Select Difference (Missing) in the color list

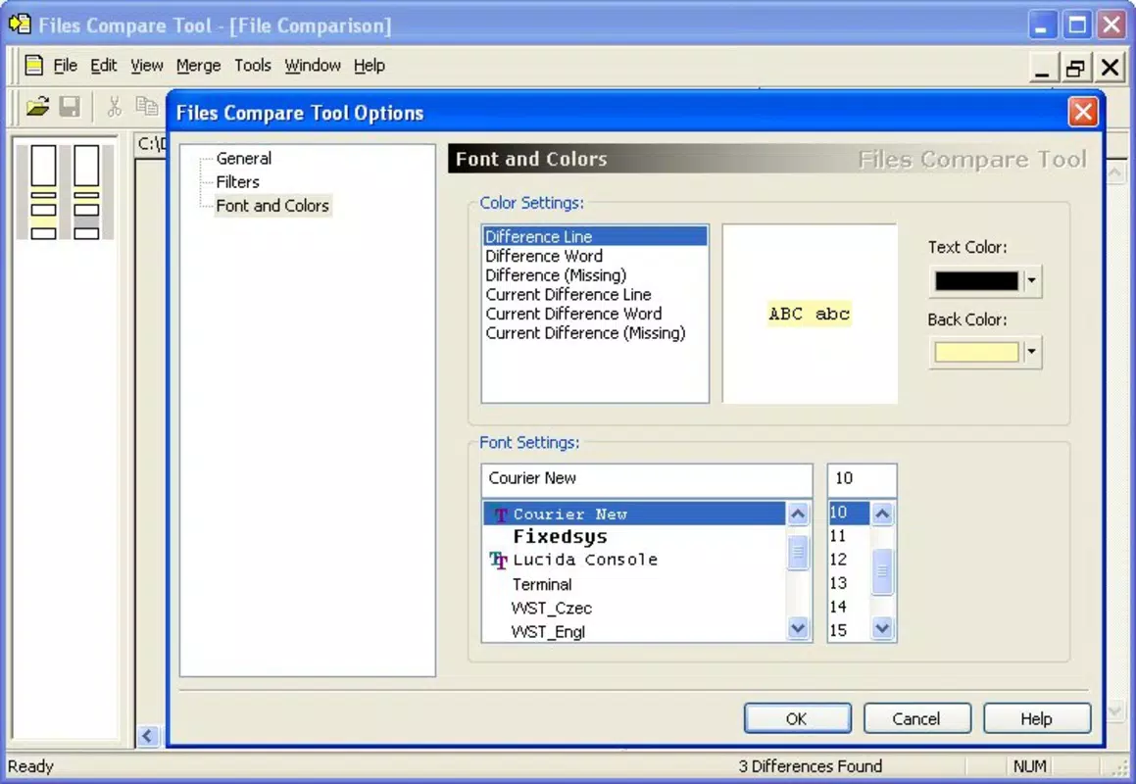(594, 275)
